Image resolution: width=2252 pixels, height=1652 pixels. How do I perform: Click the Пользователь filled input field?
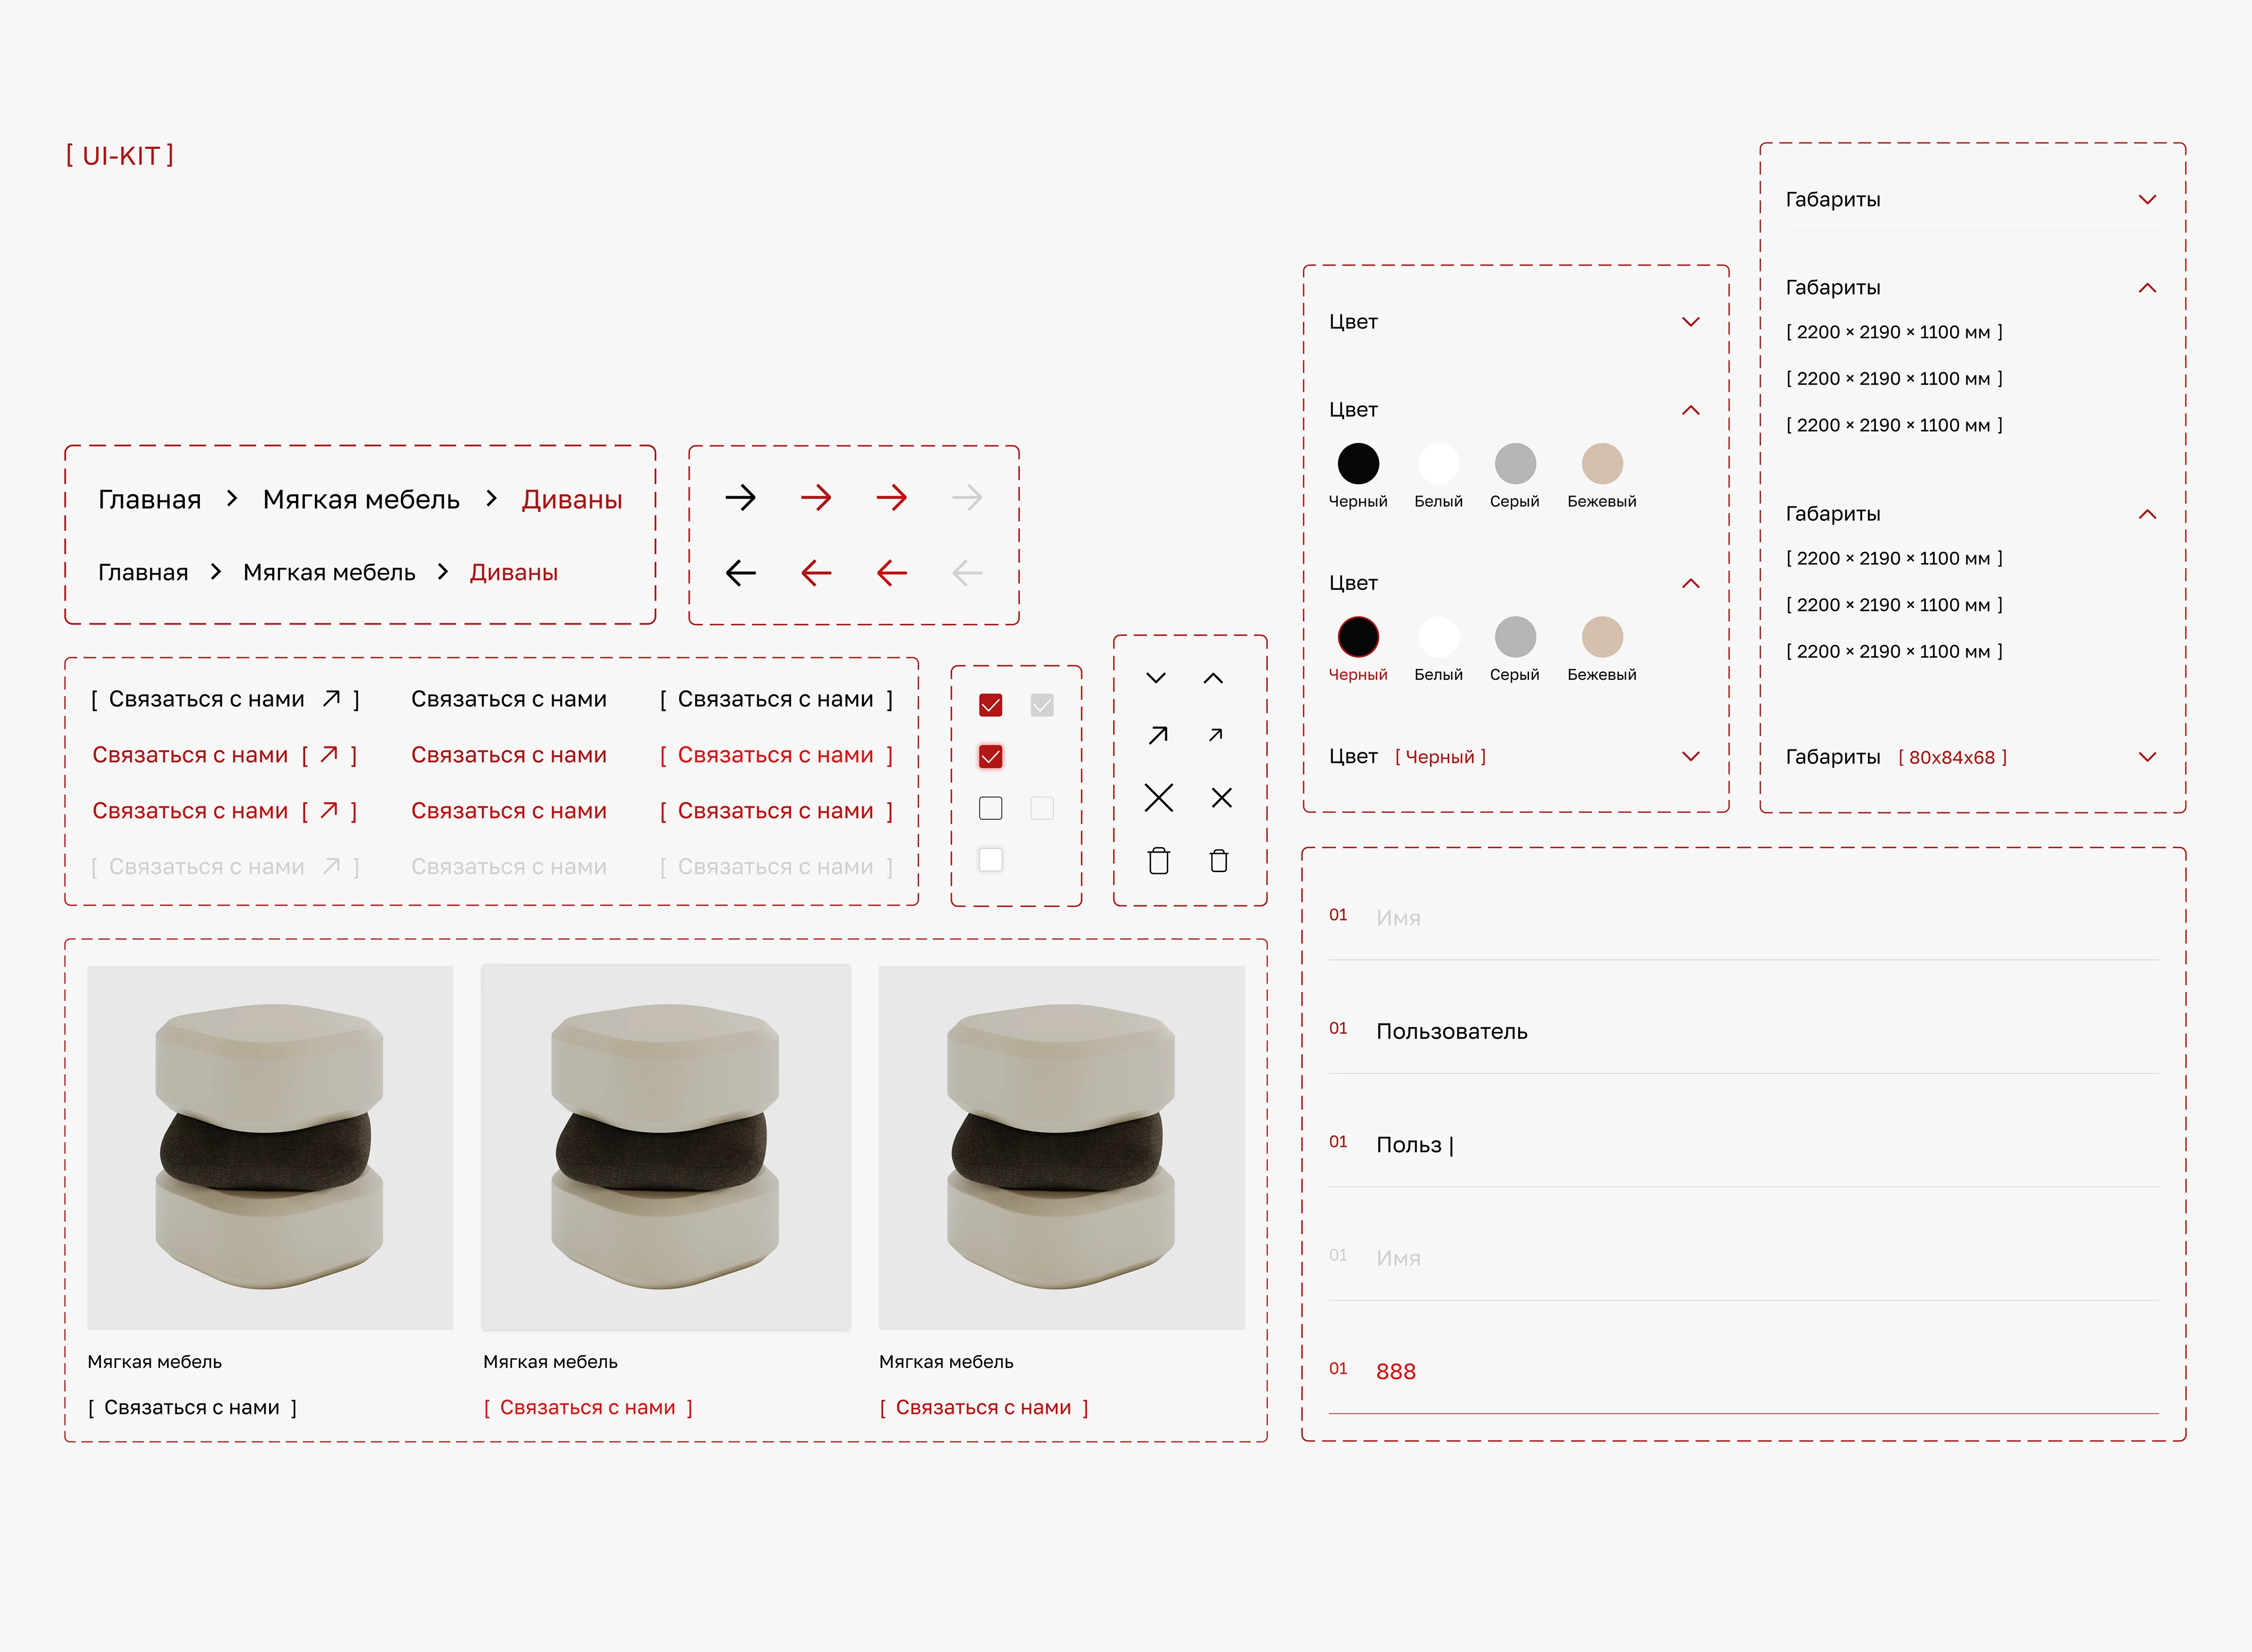pyautogui.click(x=1451, y=1031)
